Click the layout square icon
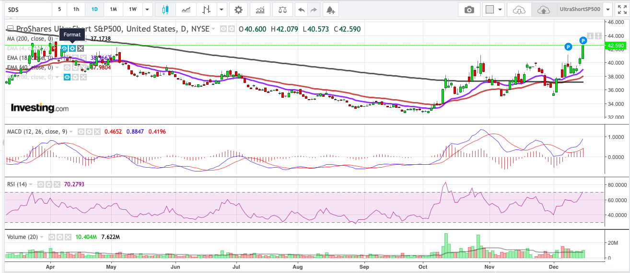The width and height of the screenshot is (630, 273). (x=490, y=10)
